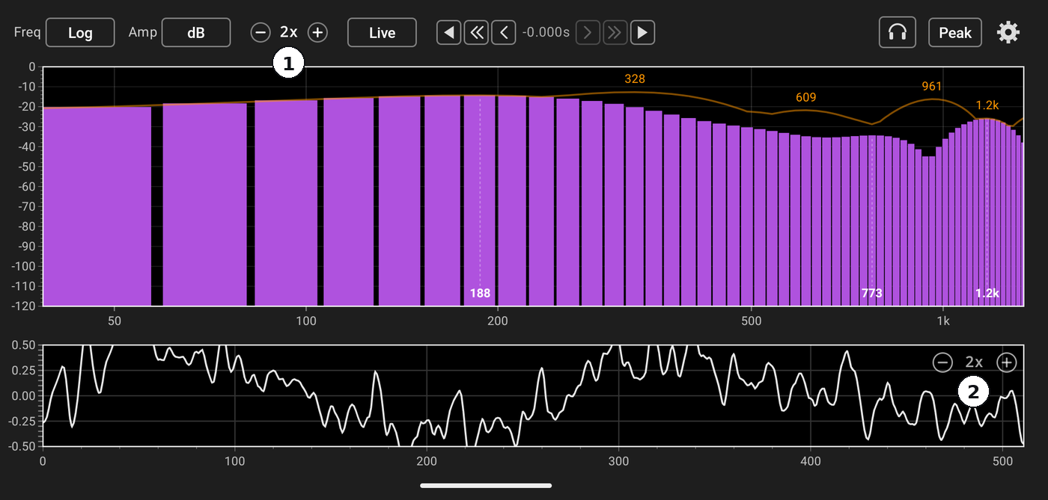Screen dimensions: 1048x500
Task: Zoom out waveform with minus icon
Action: click(943, 363)
